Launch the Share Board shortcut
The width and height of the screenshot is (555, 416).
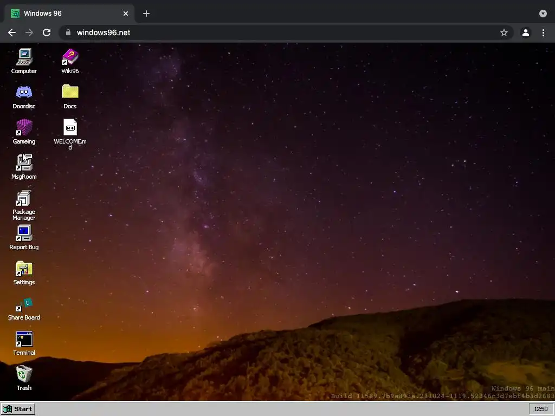point(24,309)
